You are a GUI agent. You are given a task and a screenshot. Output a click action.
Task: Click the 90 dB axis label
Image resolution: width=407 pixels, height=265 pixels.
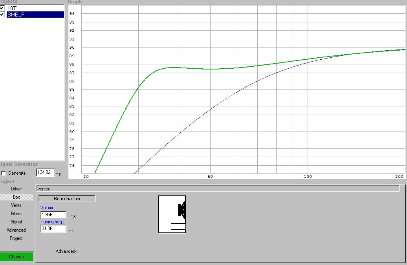coord(71,48)
